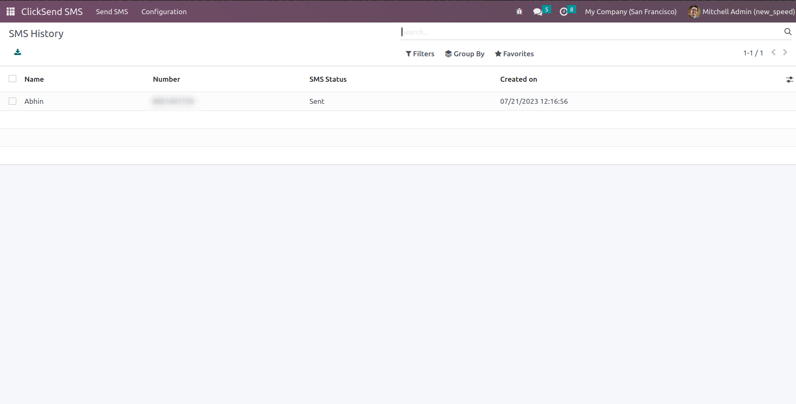Click the 07/21/2023 12:16:56 date cell

[x=534, y=101]
